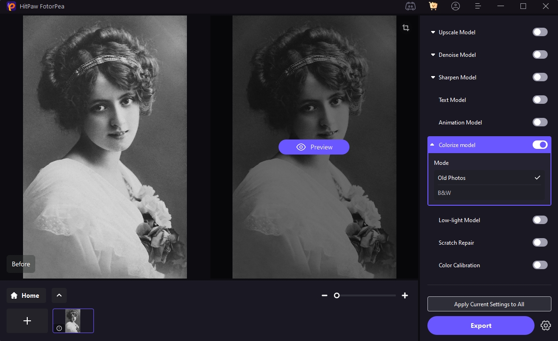Expand the Upscale Model arrow
Image resolution: width=558 pixels, height=341 pixels.
pyautogui.click(x=433, y=32)
